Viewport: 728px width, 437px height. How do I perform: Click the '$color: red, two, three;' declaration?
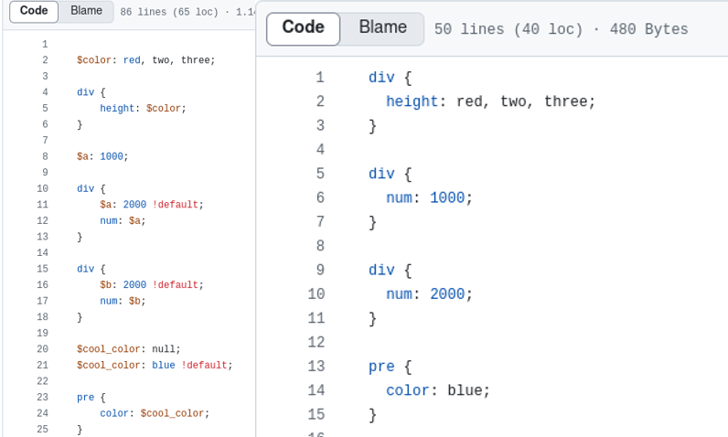tap(145, 60)
